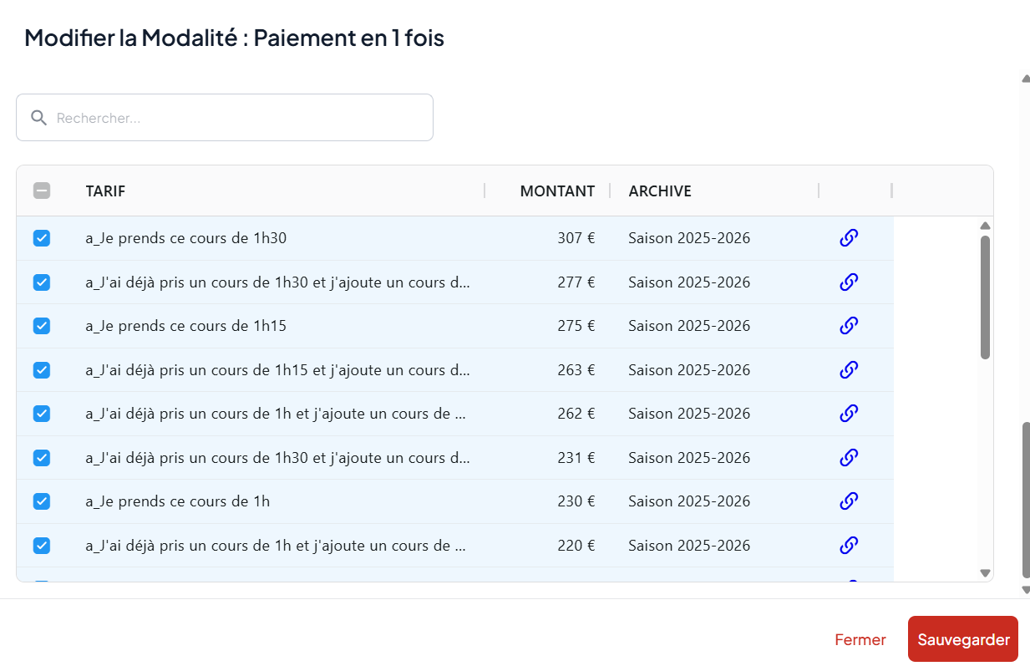Click the Fermer link to close the dialog

[x=860, y=640]
